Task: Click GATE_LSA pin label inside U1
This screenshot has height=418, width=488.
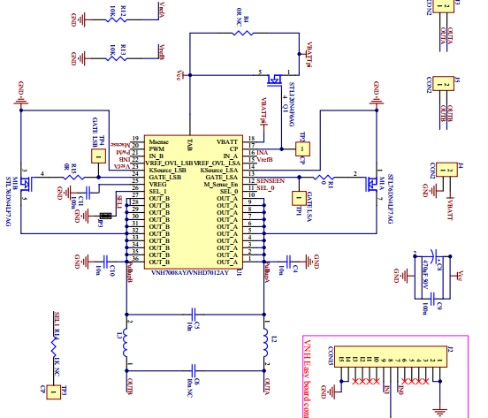Action: 222,178
